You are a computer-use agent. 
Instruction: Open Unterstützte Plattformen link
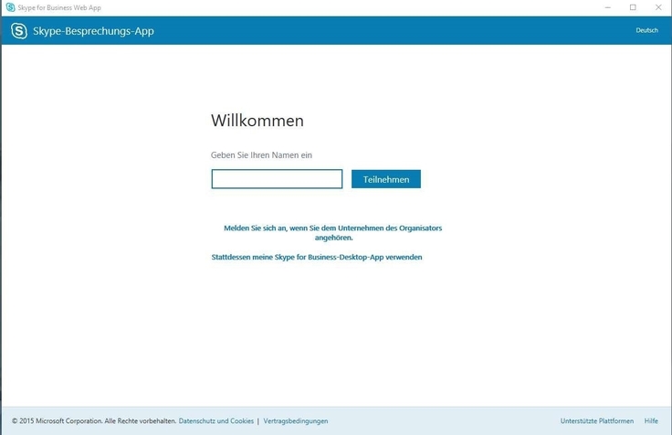(596, 421)
